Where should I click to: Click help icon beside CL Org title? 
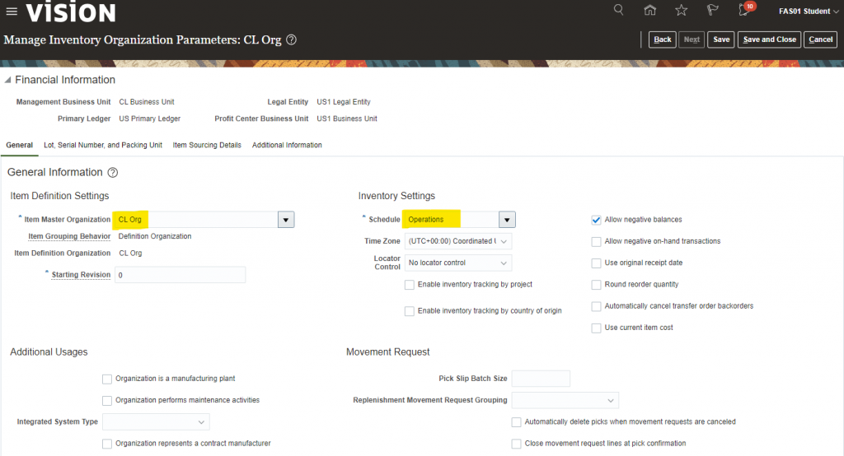[x=291, y=40]
